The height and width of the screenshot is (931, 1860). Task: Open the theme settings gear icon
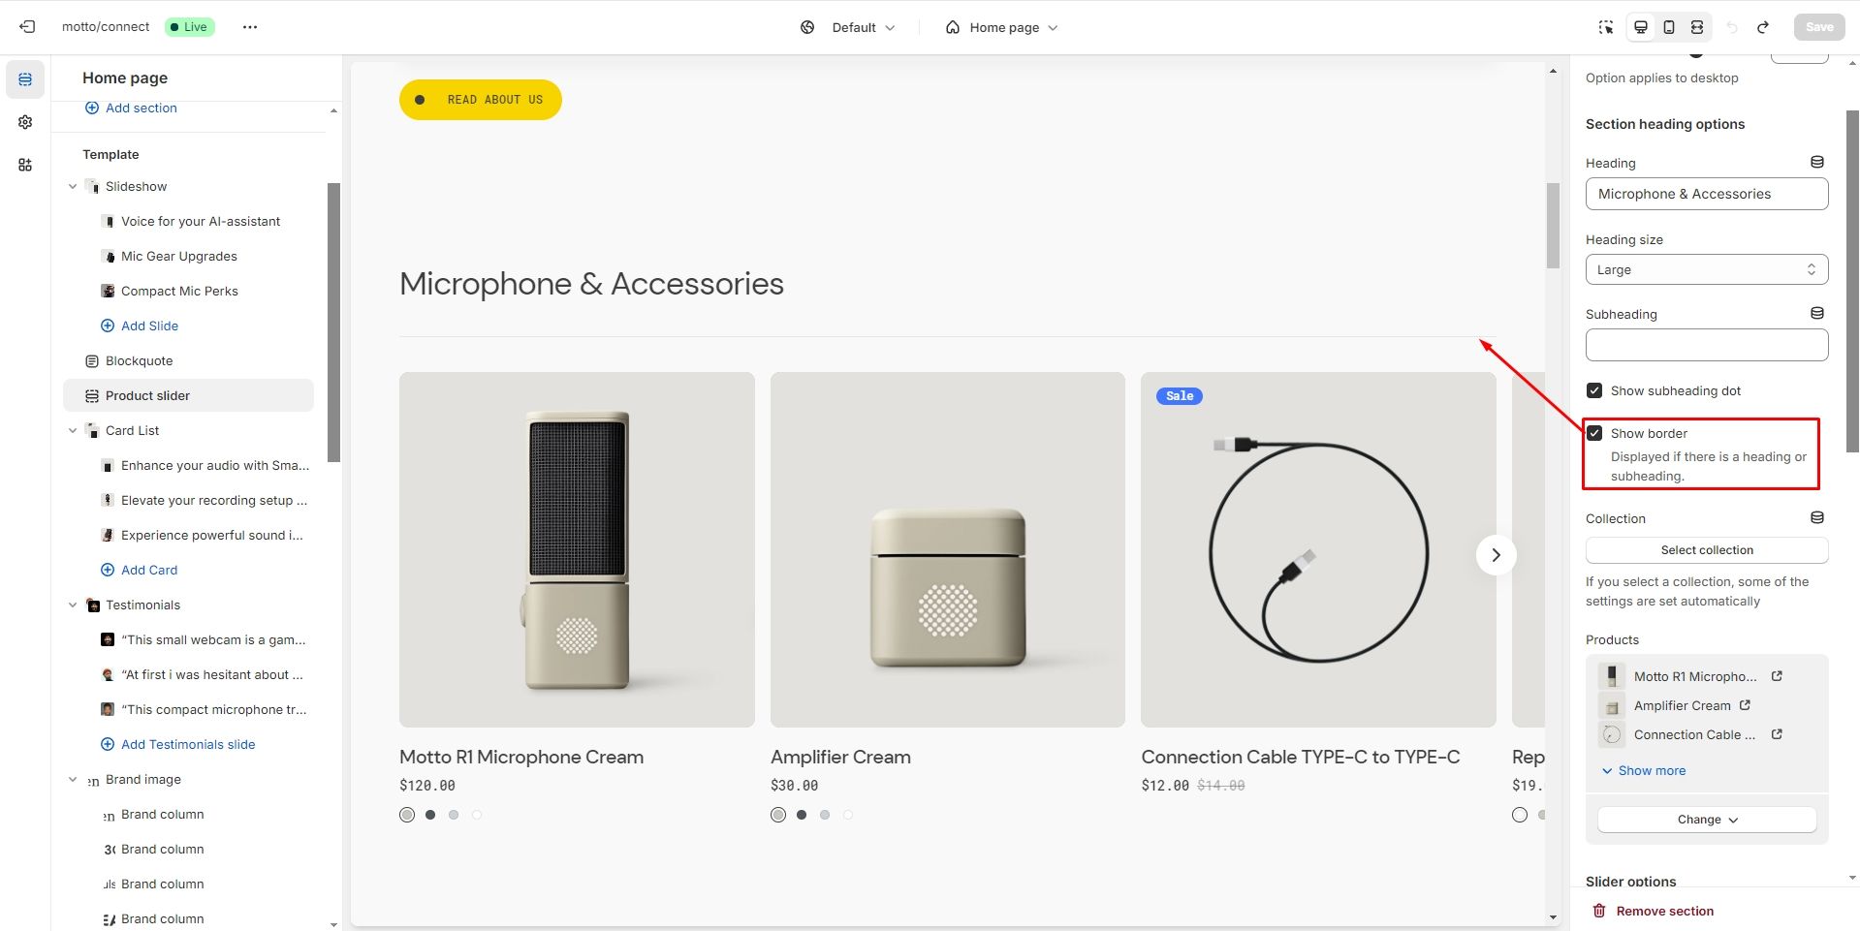25,122
